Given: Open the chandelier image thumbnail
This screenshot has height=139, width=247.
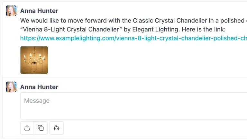Looking at the screenshot, I should [x=34, y=60].
